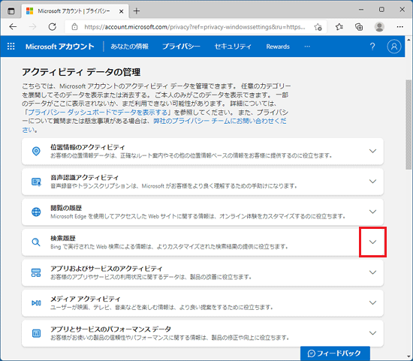
Task: Click the フィードバック button
Action: point(335,353)
